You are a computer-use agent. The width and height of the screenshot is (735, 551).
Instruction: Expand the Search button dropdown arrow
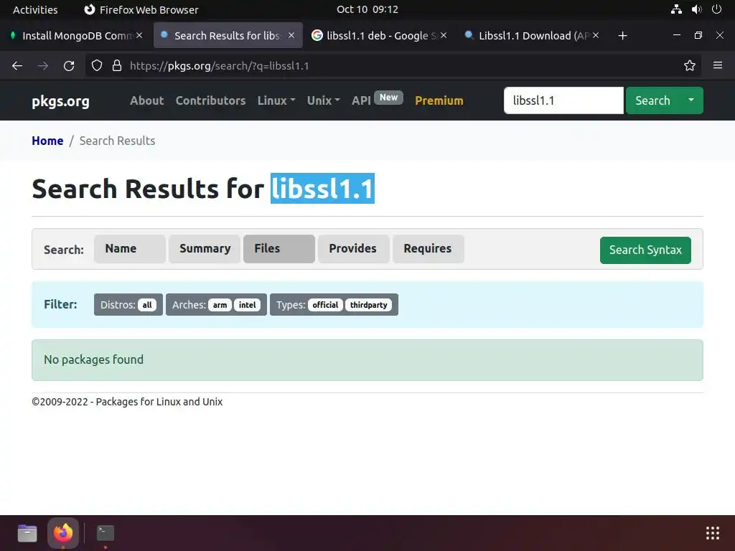(691, 100)
